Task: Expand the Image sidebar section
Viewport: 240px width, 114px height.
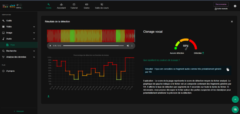Action: pos(34,33)
